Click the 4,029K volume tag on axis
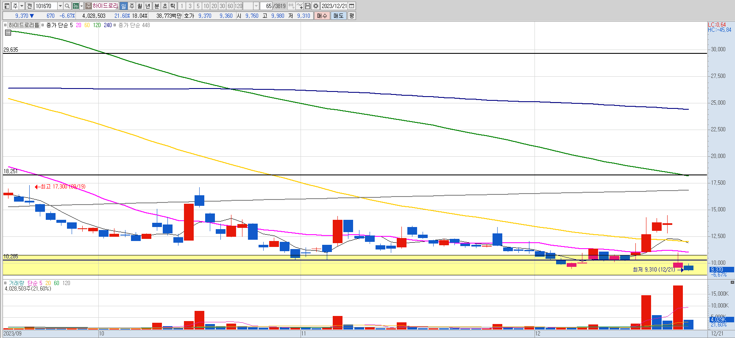Screen dimensions: 735x338 pyautogui.click(x=721, y=319)
